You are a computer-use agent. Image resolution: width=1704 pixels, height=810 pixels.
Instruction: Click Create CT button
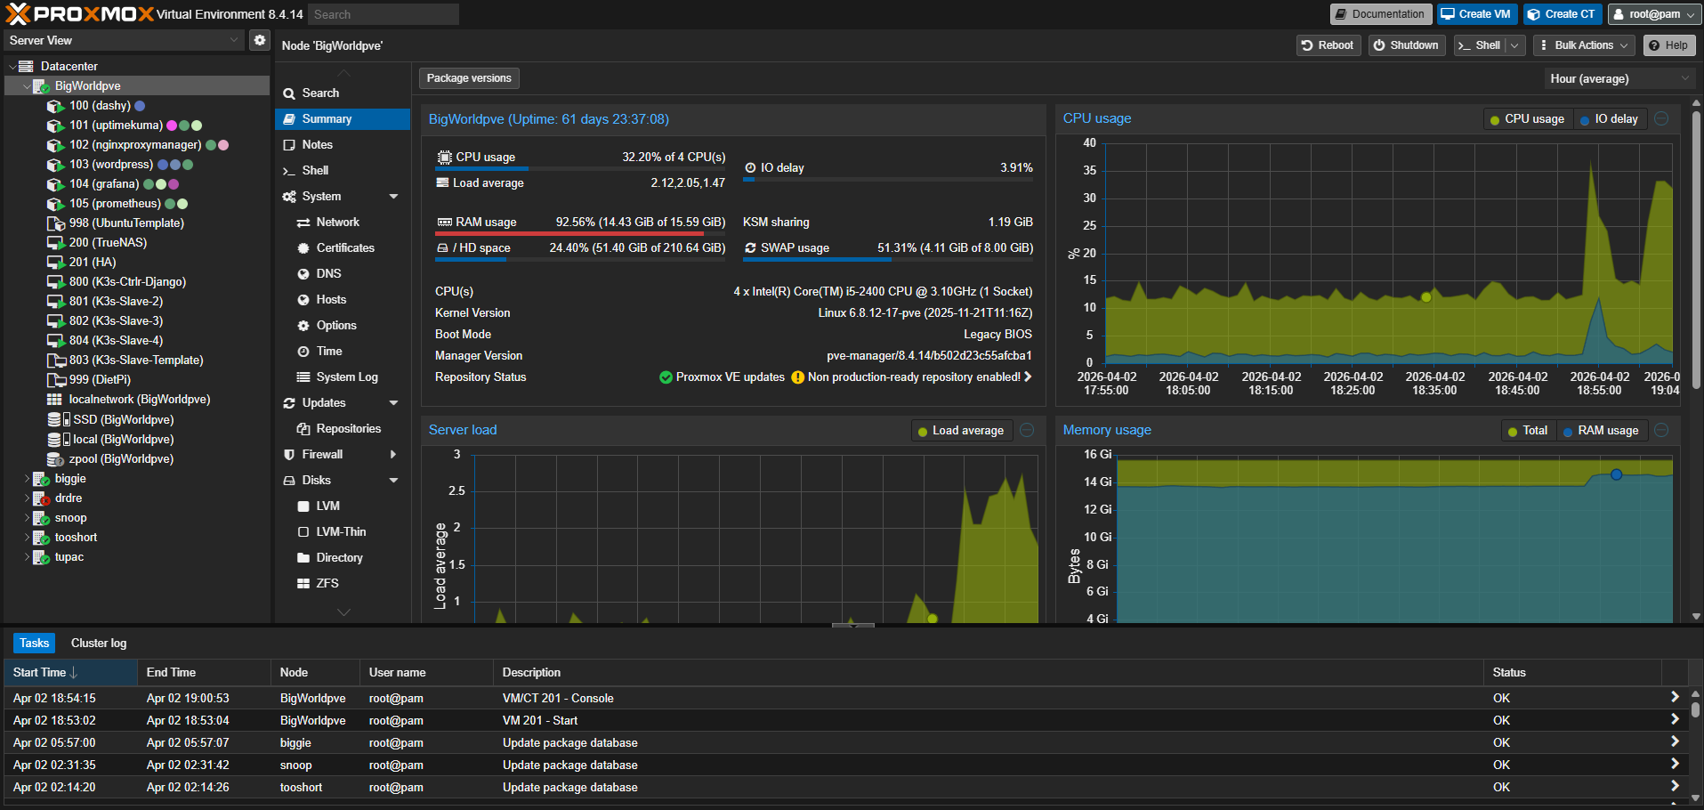tap(1562, 14)
